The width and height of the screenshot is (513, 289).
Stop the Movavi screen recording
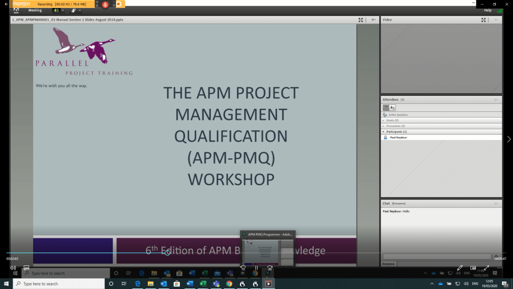pos(119,4)
